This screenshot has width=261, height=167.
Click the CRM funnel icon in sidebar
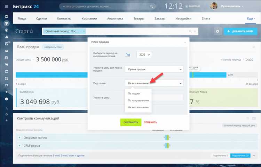(x=7, y=23)
